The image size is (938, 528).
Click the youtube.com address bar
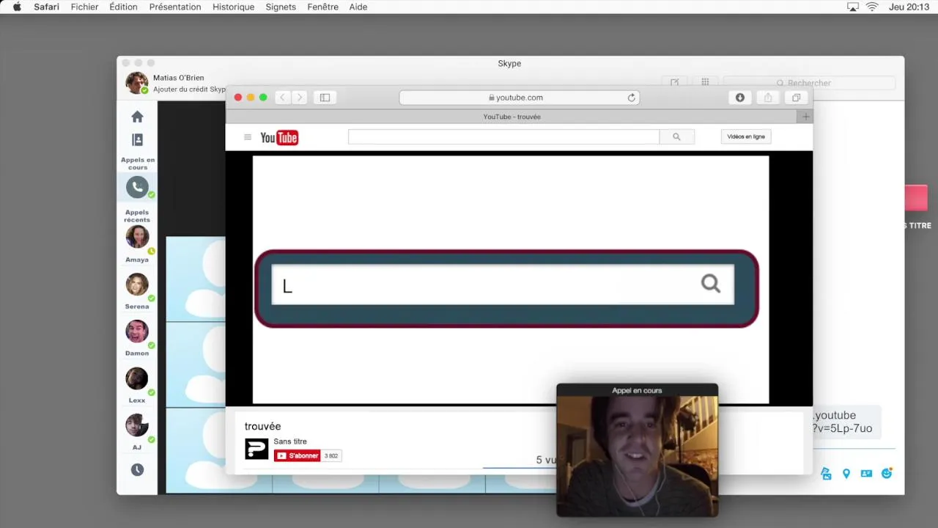pyautogui.click(x=519, y=98)
